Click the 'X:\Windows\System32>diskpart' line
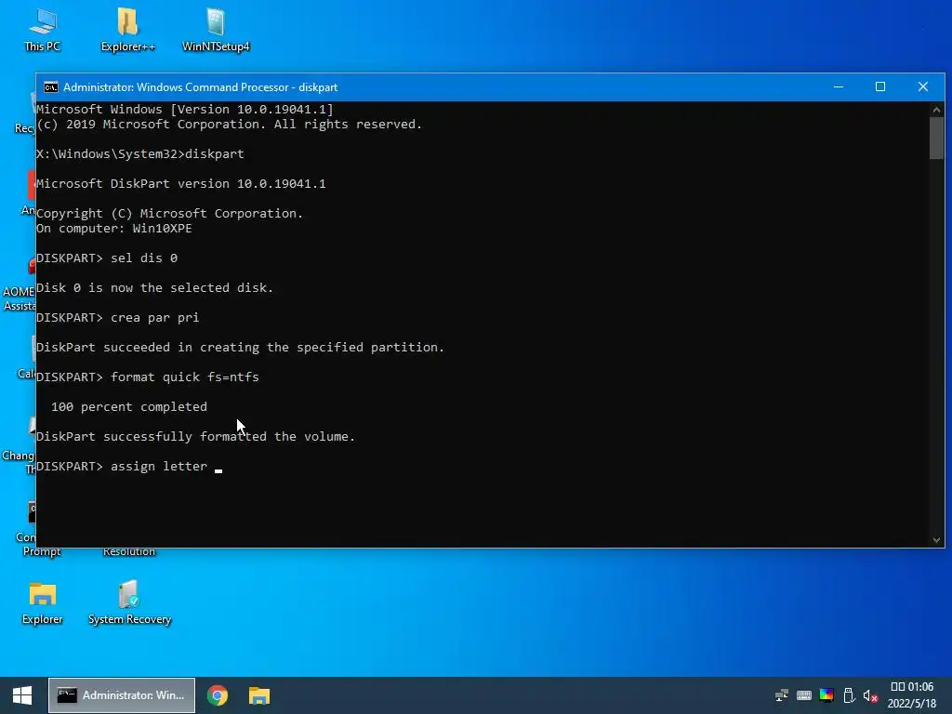952x714 pixels. (x=140, y=153)
